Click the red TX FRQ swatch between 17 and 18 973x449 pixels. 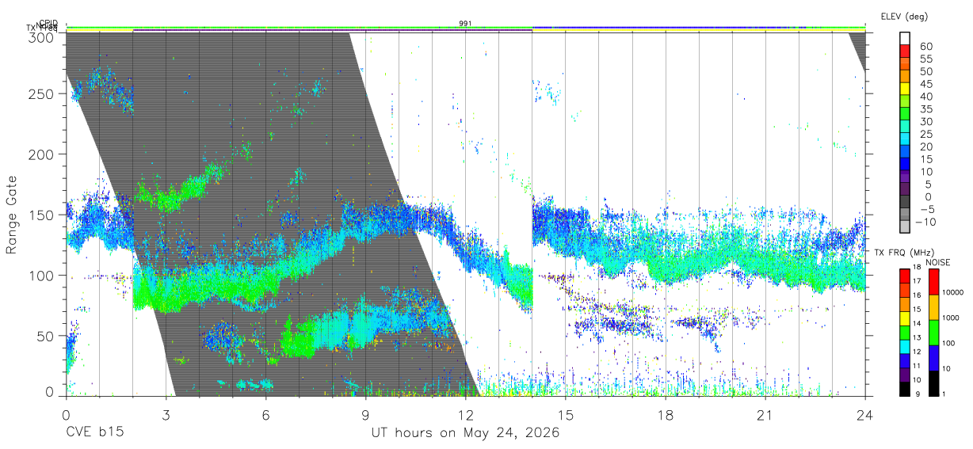click(x=905, y=275)
